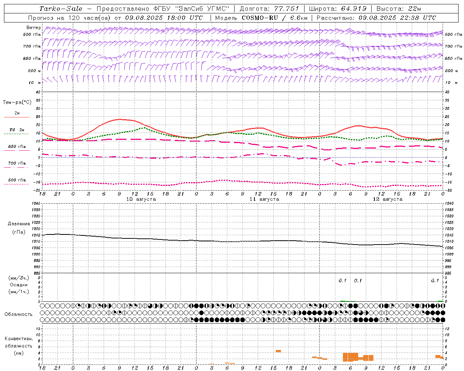This screenshot has width=464, height=371.
Task: Click the "Ветер" wind panel label
Action: pos(34,28)
